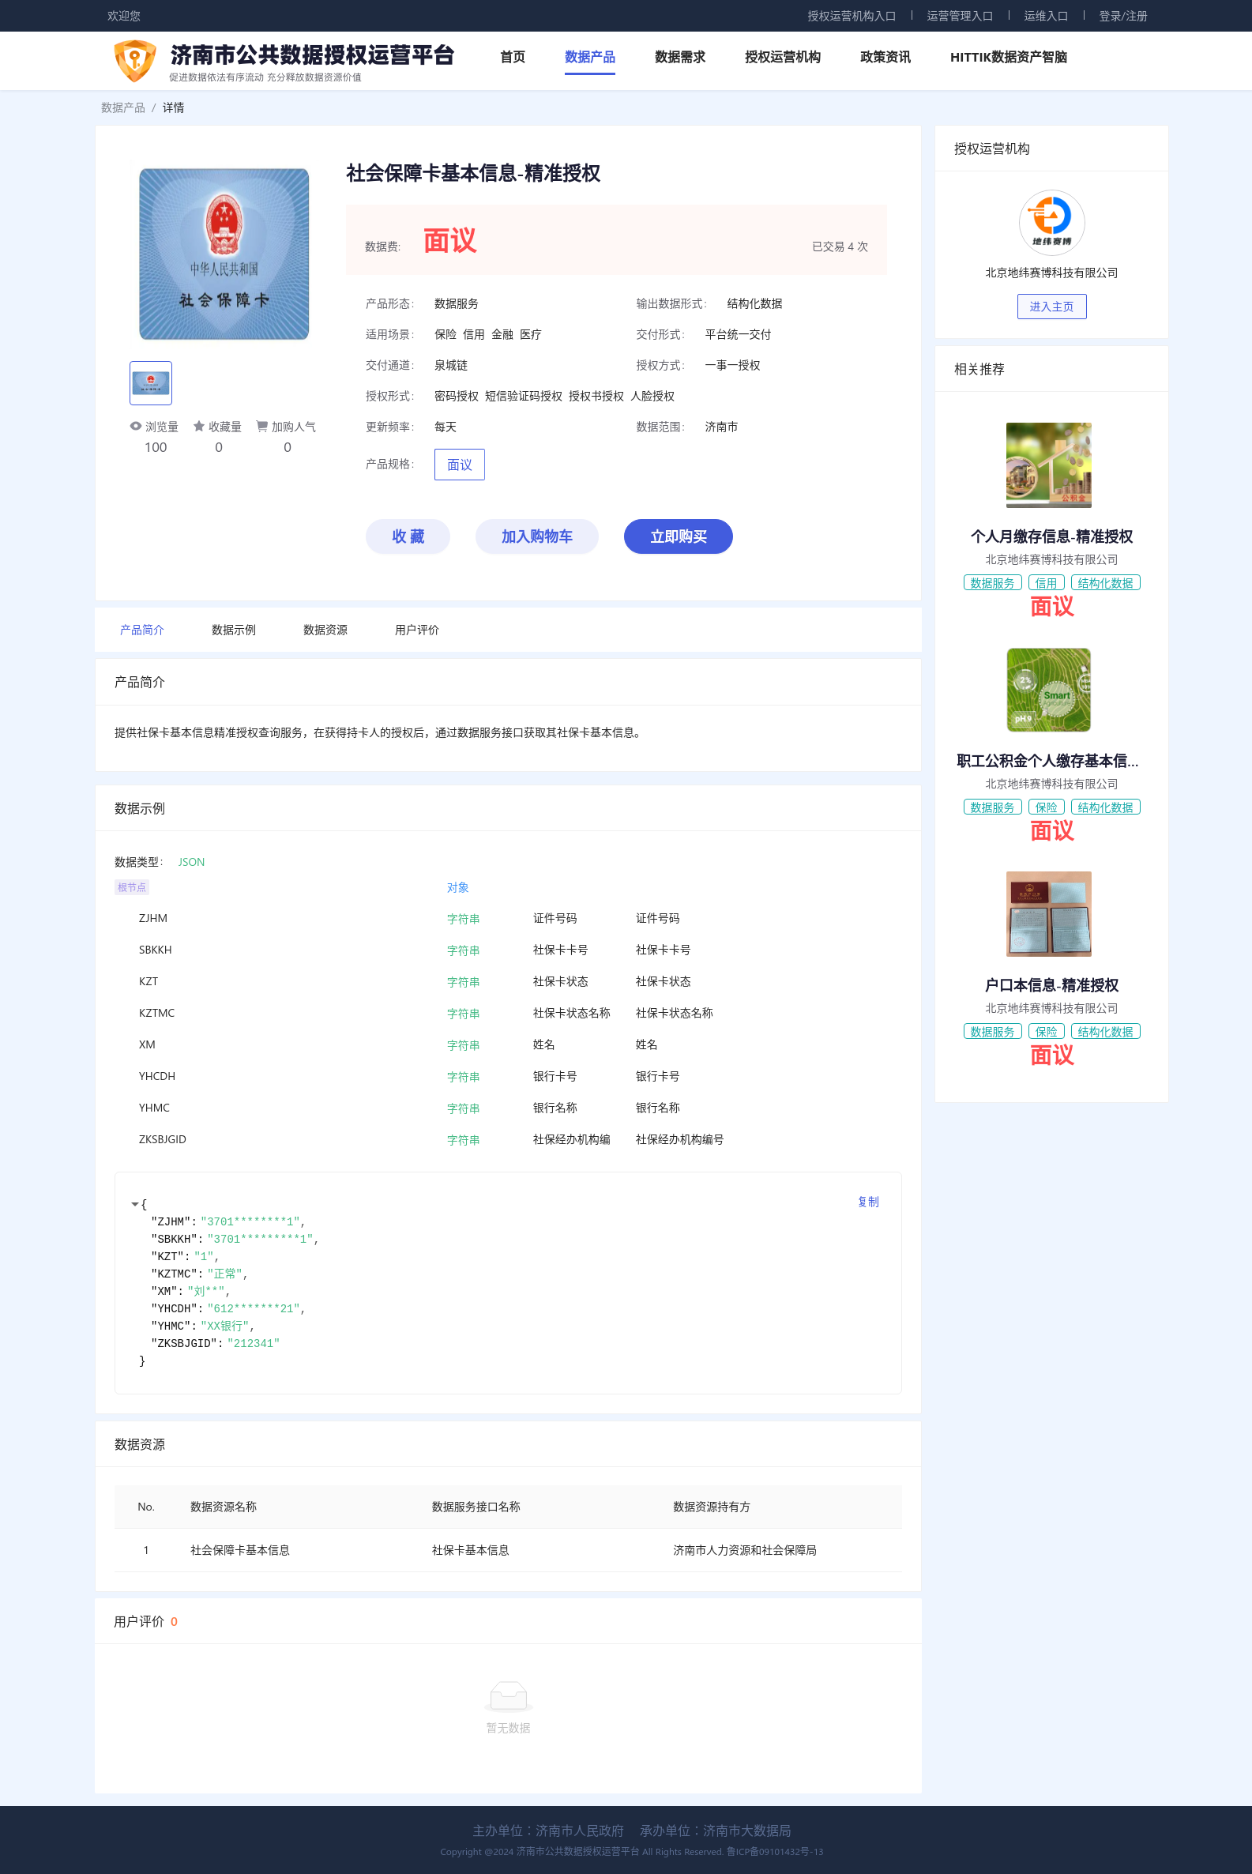Click the red 面议 data fee price
1252x1874 pixels.
tap(449, 240)
